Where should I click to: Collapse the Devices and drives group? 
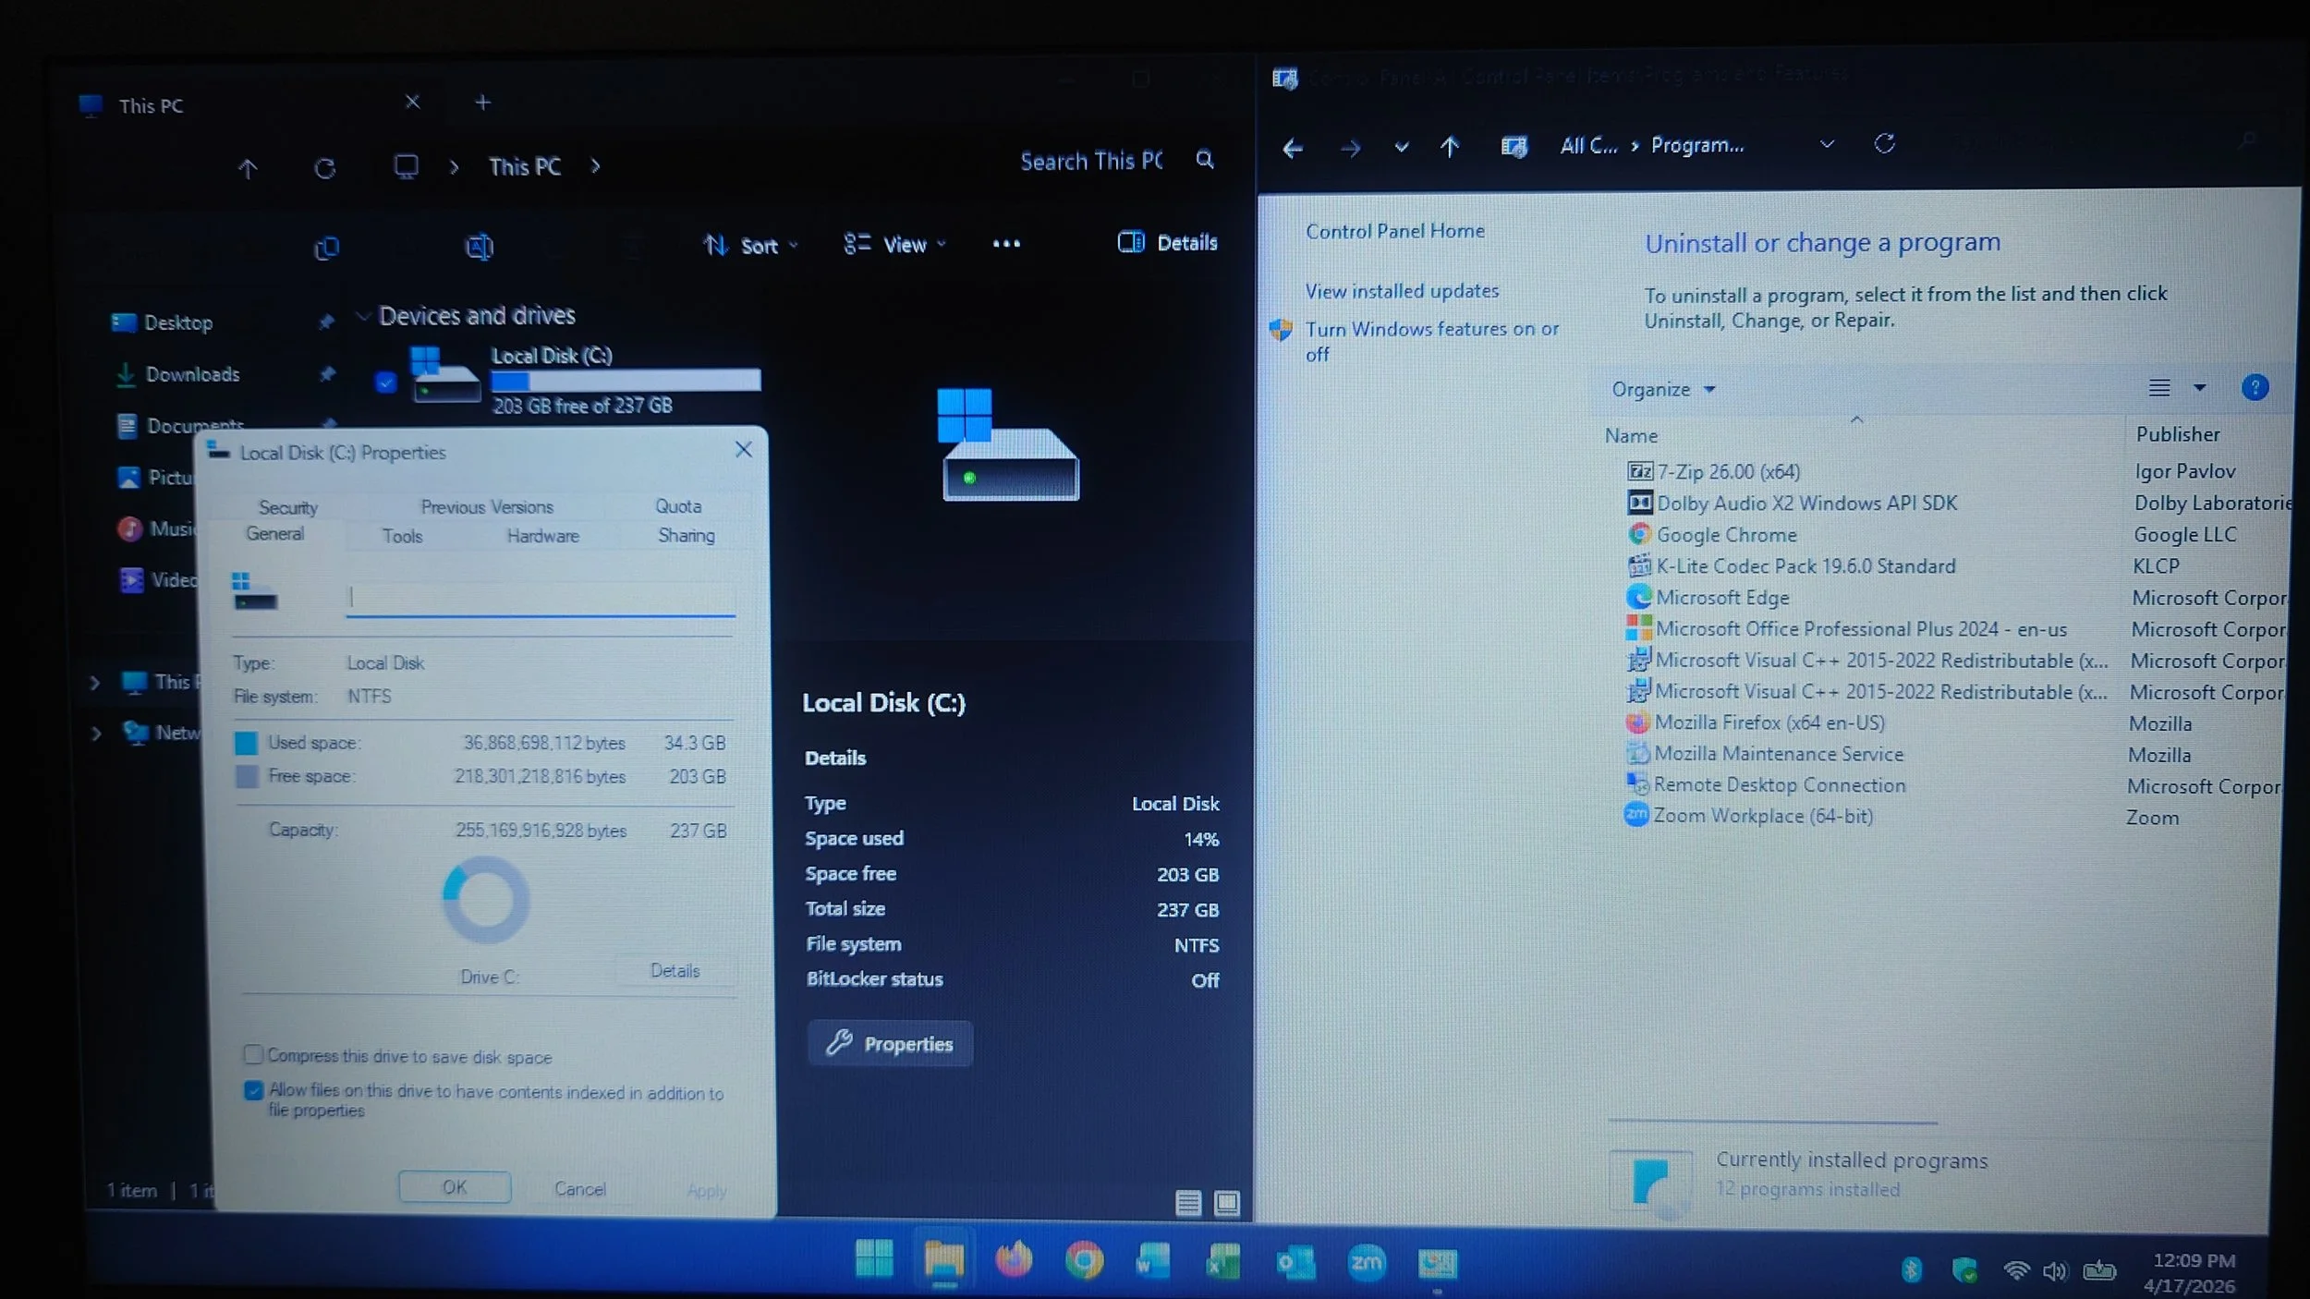tap(363, 316)
